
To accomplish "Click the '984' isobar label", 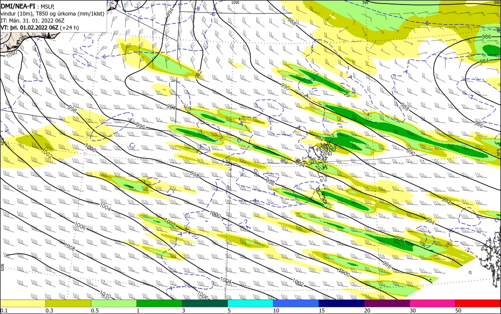I will (x=484, y=61).
